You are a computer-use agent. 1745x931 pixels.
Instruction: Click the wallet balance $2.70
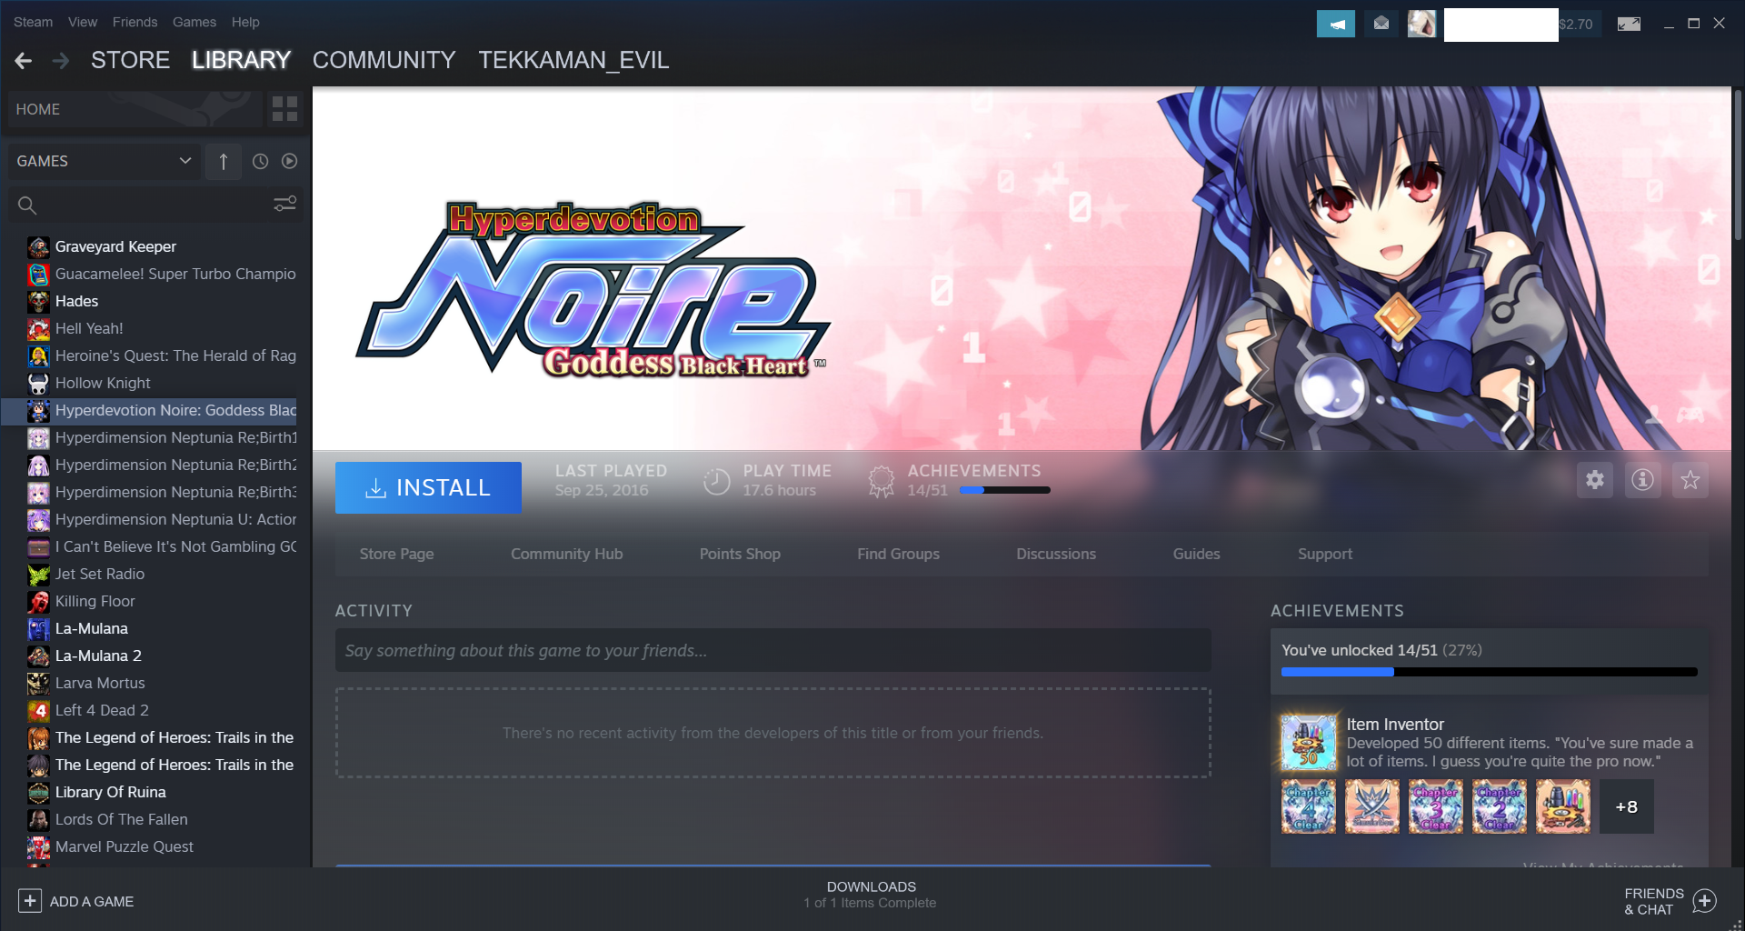tap(1576, 24)
